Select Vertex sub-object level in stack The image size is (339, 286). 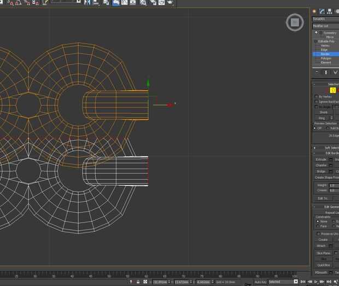click(325, 45)
